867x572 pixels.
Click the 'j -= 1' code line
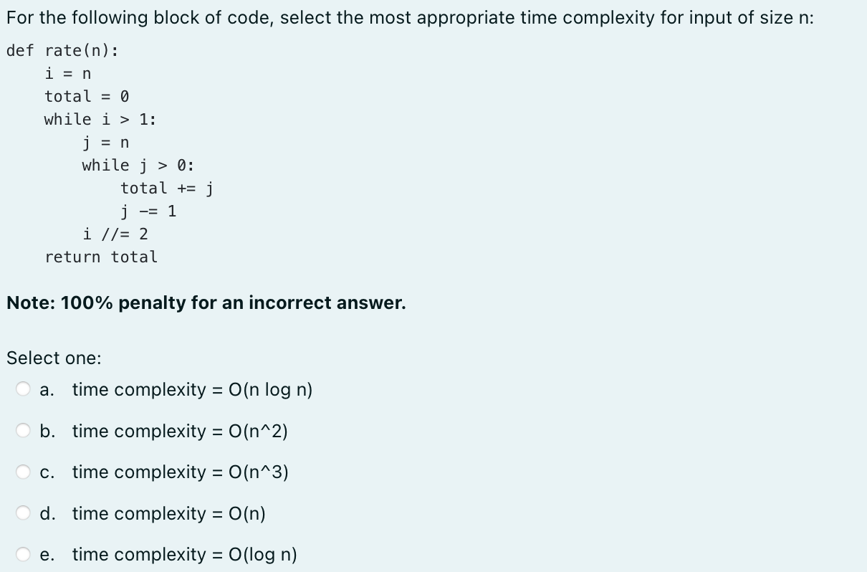148,211
